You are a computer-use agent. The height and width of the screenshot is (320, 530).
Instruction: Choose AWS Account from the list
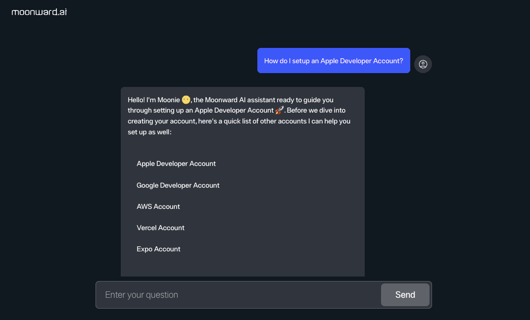coord(158,206)
